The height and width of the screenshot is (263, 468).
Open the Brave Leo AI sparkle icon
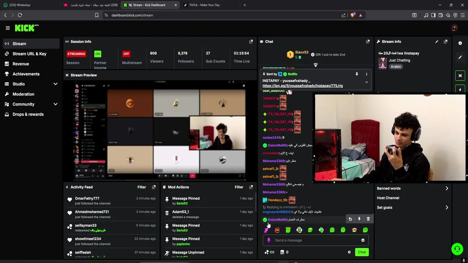448,15
